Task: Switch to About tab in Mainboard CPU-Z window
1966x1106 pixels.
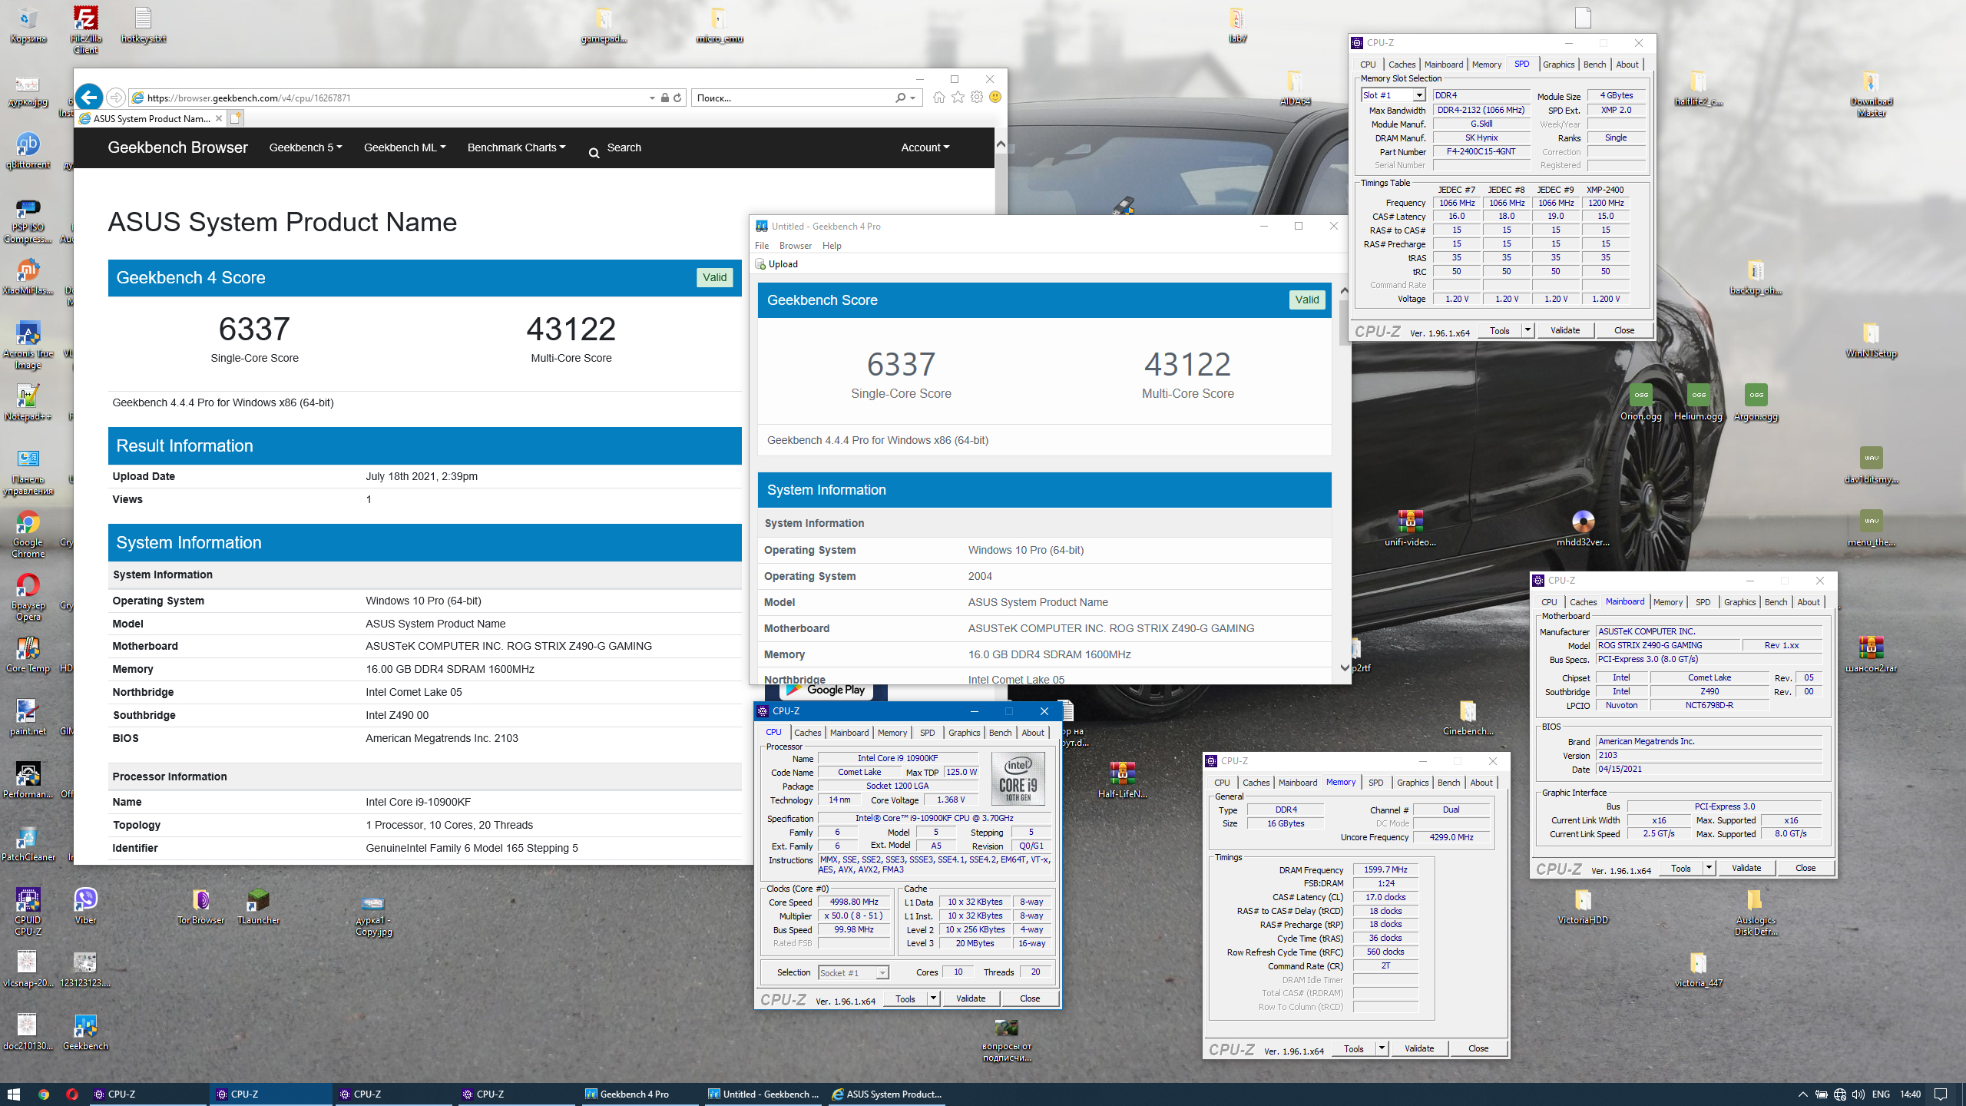Action: tap(1809, 602)
